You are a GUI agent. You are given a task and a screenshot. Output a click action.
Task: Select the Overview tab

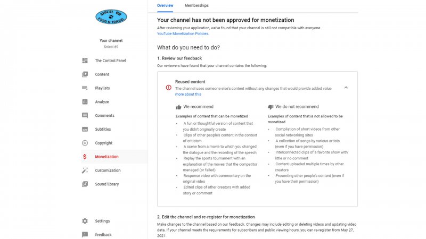165,5
